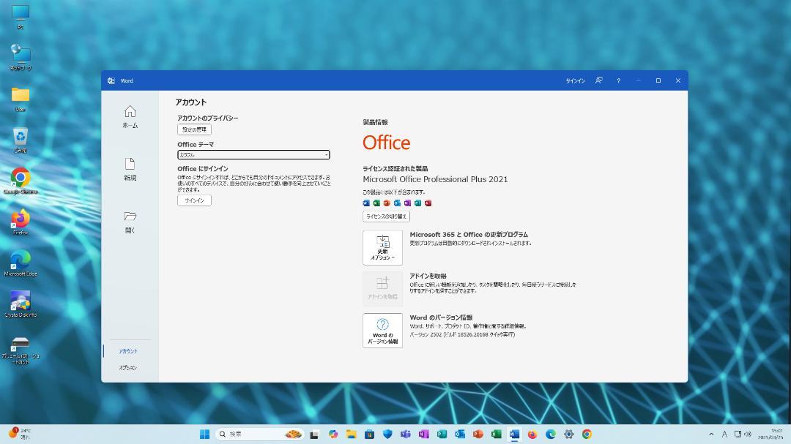Screen dimensions: 791x444
Task: Open Word のバージョン情報 tile button
Action: coord(382,331)
